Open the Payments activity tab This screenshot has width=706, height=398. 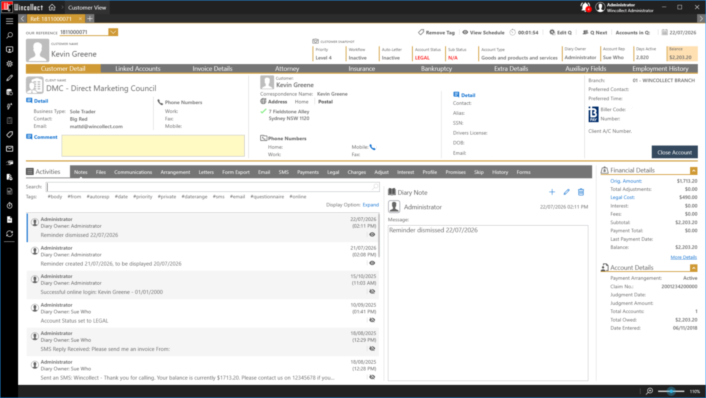coord(308,172)
